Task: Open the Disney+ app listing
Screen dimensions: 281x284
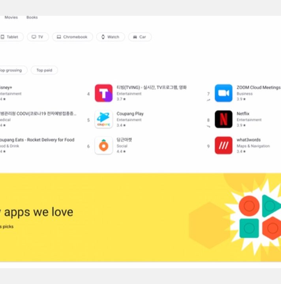Action: pyautogui.click(x=6, y=88)
